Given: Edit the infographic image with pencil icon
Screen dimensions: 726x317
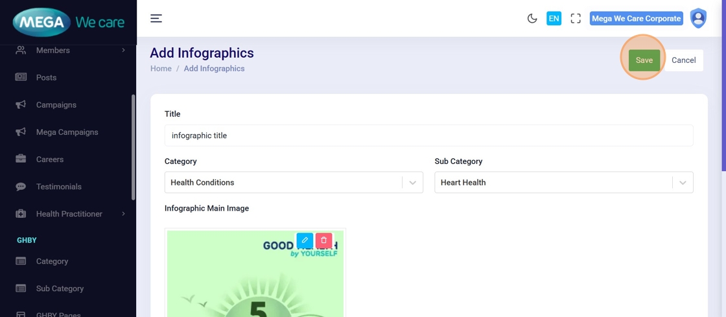Looking at the screenshot, I should [x=305, y=241].
